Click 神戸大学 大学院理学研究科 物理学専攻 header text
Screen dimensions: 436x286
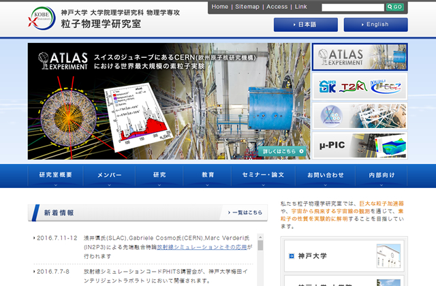coord(121,12)
